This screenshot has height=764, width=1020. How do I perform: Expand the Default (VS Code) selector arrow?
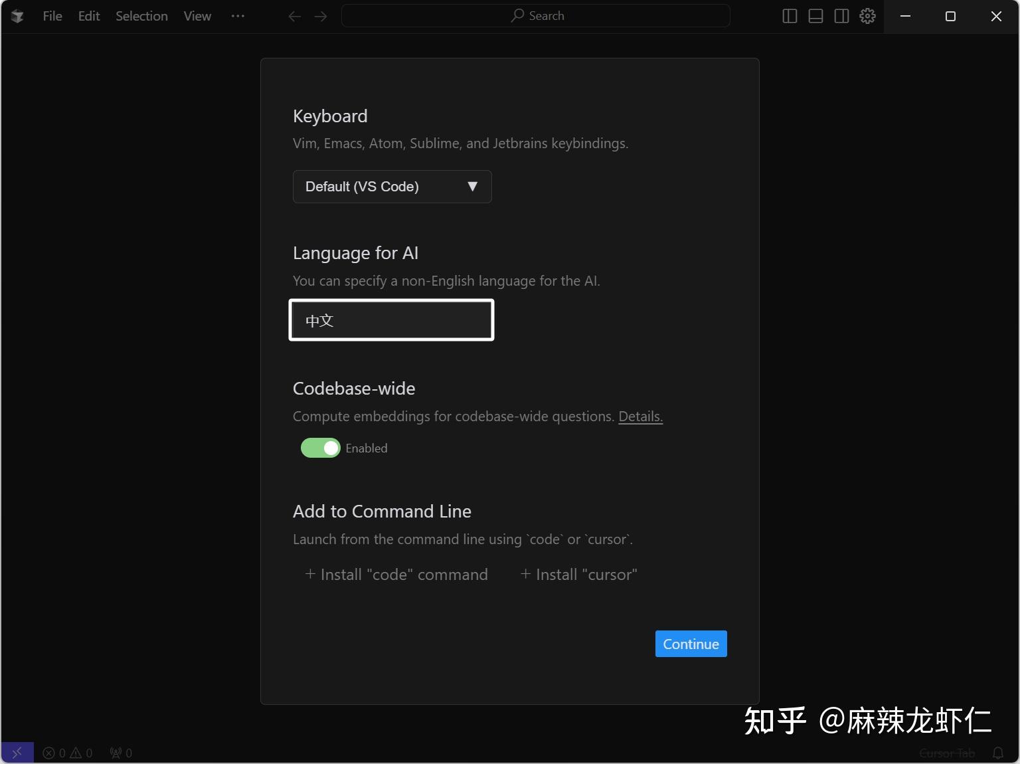coord(473,187)
